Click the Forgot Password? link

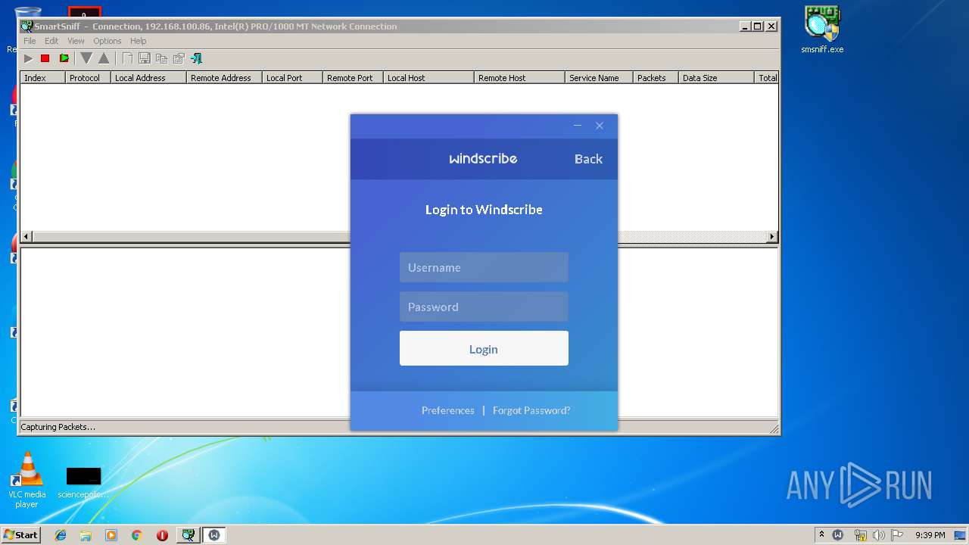click(531, 410)
